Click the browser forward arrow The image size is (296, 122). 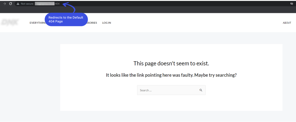pyautogui.click(x=5, y=4)
